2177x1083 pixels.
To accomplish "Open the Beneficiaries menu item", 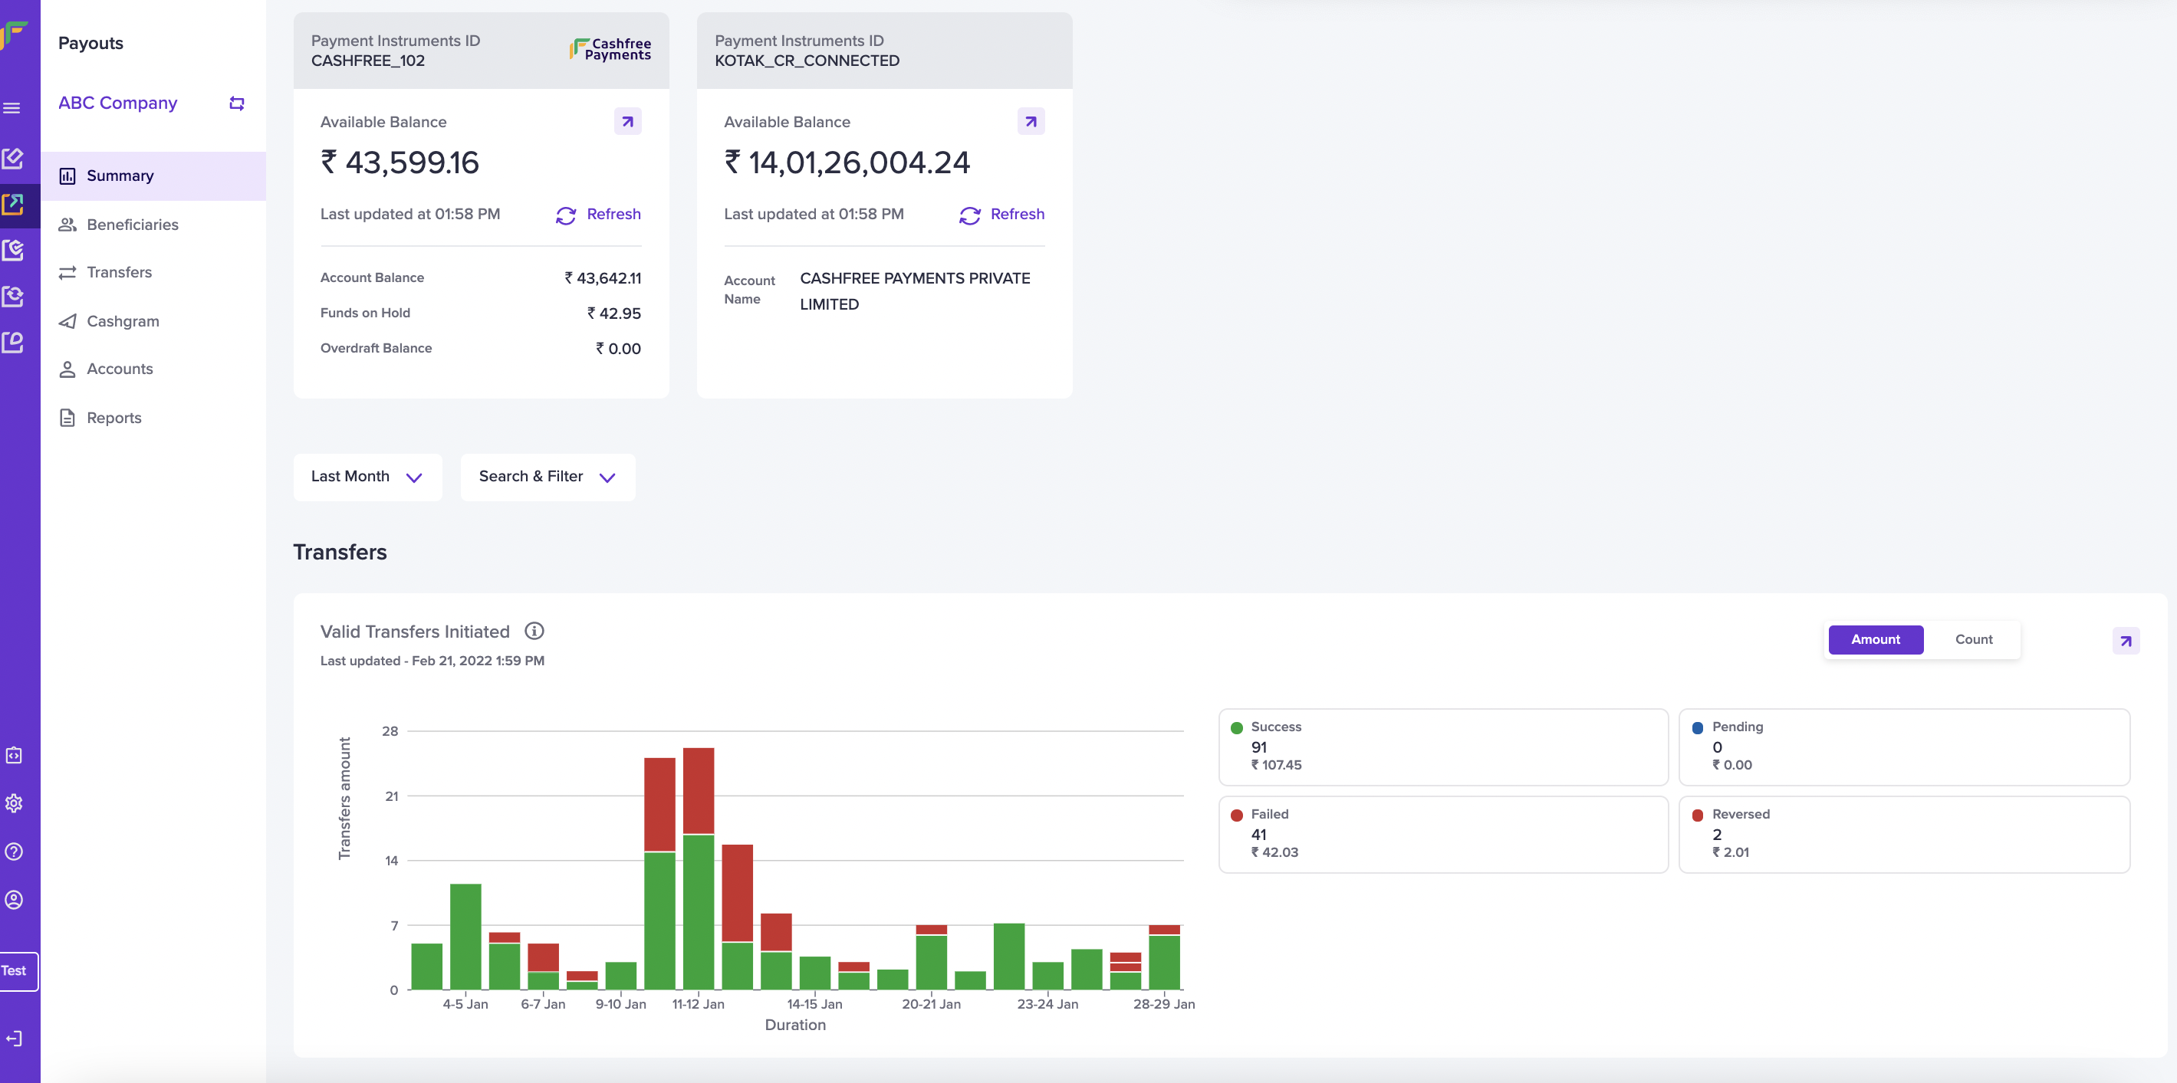I will pyautogui.click(x=133, y=225).
